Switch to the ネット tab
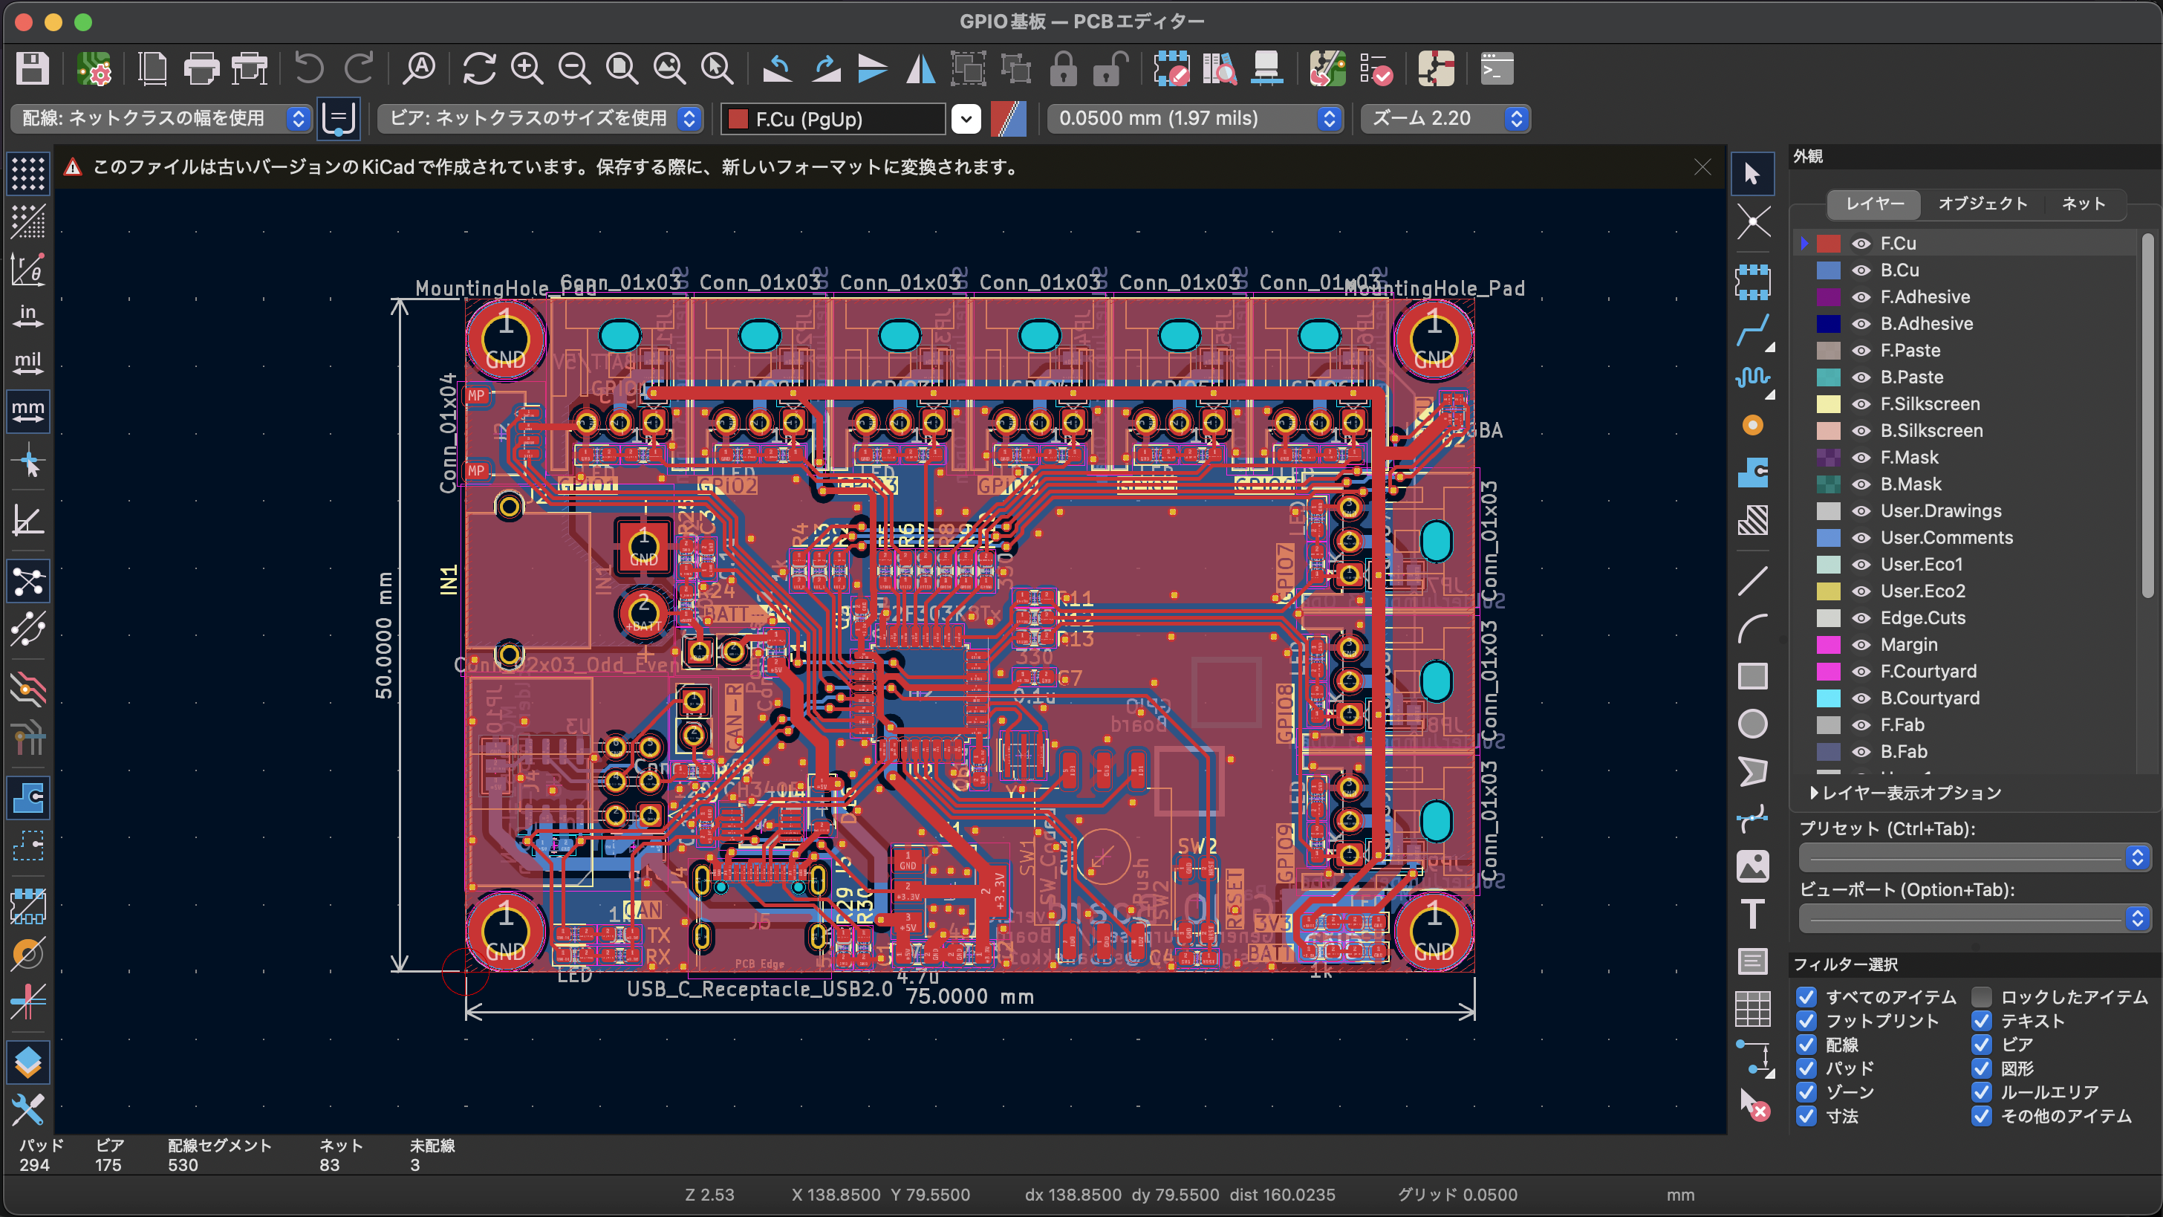This screenshot has width=2163, height=1217. pyautogui.click(x=2084, y=204)
